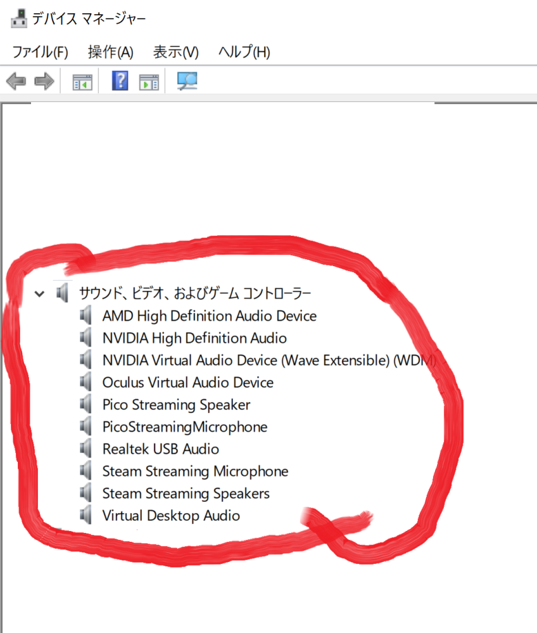Click speaker icon beside Steam Streaming Microphone

[85, 471]
